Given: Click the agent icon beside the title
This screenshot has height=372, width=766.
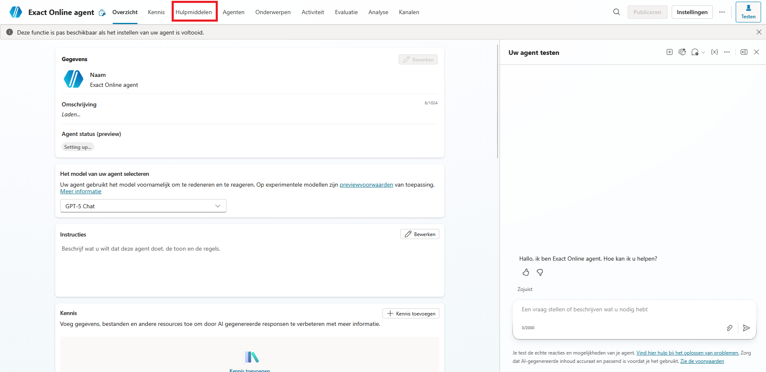Looking at the screenshot, I should pos(102,13).
